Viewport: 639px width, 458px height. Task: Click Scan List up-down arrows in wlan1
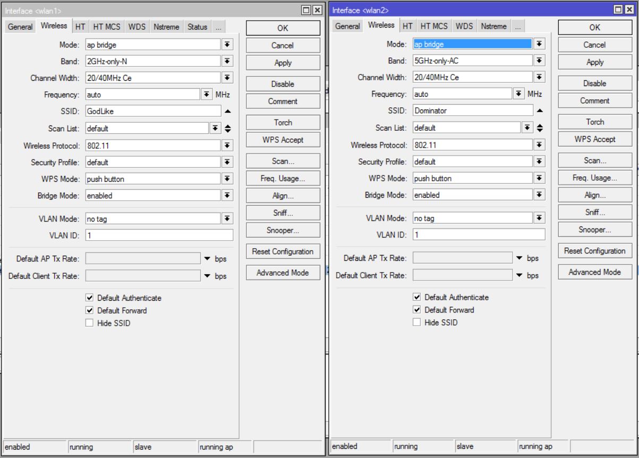(228, 128)
